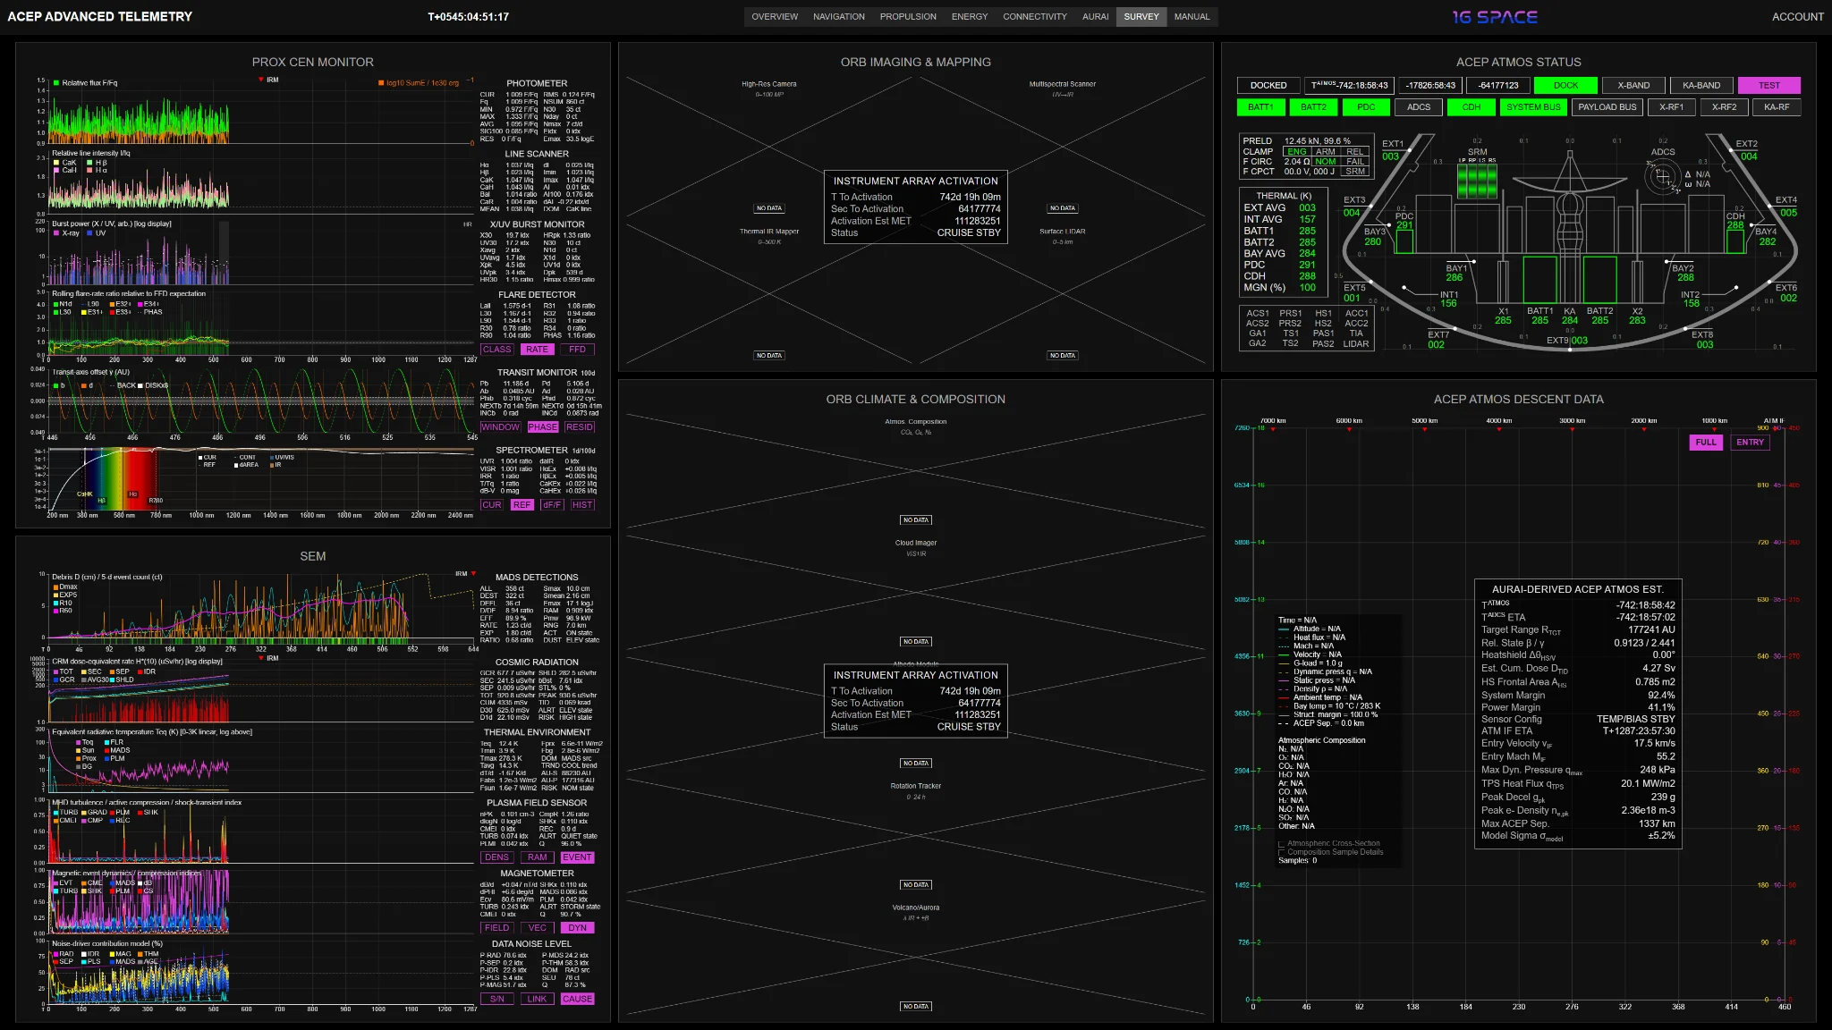Screen dimensions: 1832x1030
Task: Click magenta X-ray legend swatch
Action: pos(56,233)
